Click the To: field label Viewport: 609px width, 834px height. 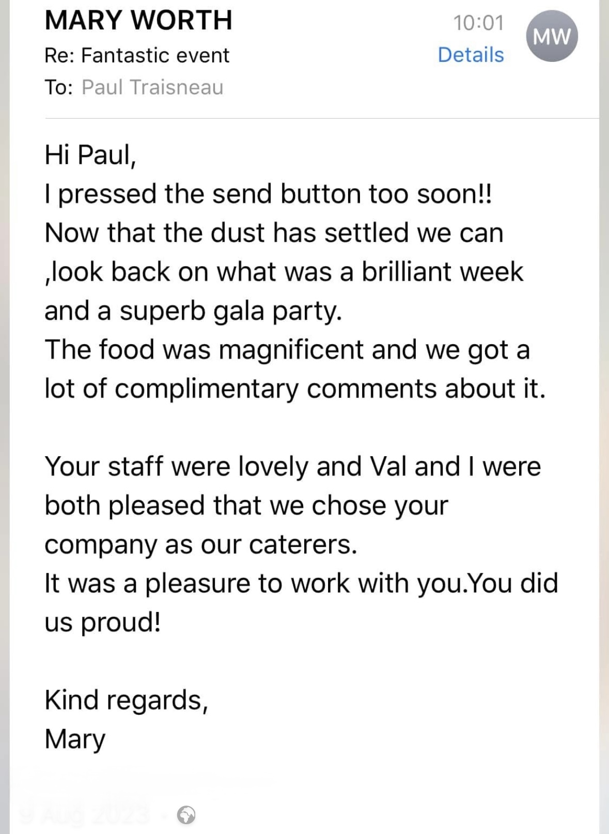click(x=59, y=87)
